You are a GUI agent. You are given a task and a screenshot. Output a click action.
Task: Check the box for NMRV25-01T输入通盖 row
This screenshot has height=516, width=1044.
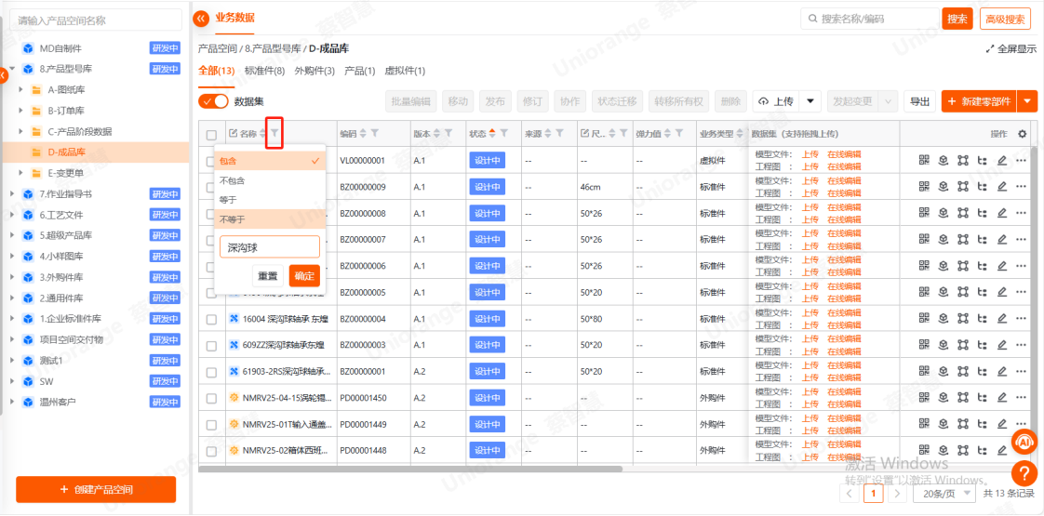point(211,424)
